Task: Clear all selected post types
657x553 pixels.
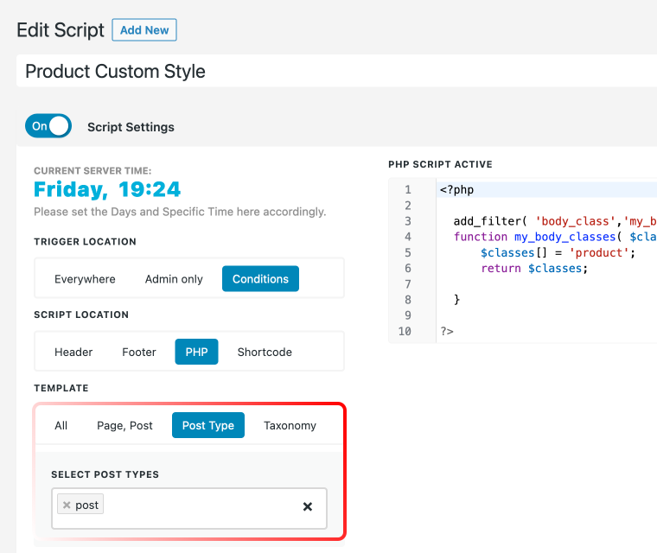Action: tap(308, 506)
